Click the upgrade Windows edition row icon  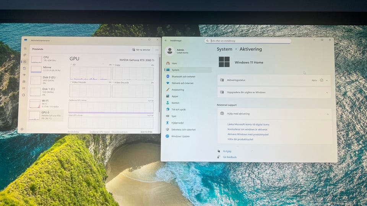tap(222, 92)
